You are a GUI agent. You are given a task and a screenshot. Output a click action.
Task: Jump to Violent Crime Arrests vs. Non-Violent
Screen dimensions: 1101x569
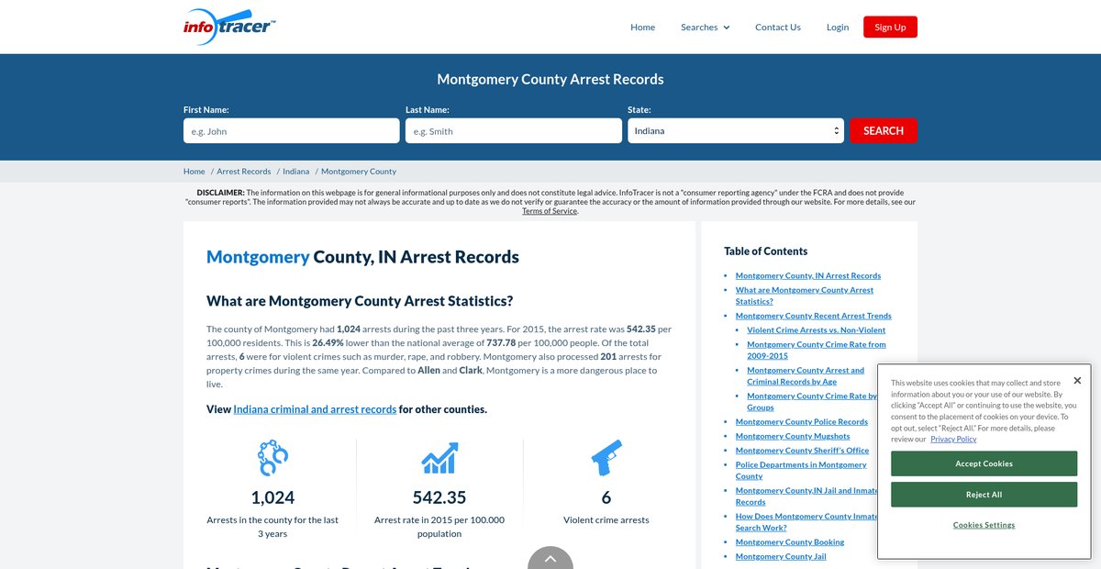click(817, 330)
